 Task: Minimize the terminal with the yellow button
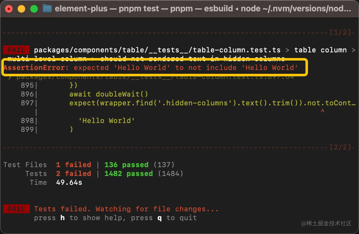(x=21, y=9)
